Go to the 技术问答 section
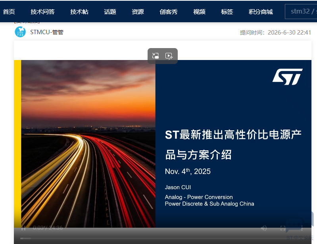Image resolution: width=317 pixels, height=244 pixels. [x=43, y=12]
